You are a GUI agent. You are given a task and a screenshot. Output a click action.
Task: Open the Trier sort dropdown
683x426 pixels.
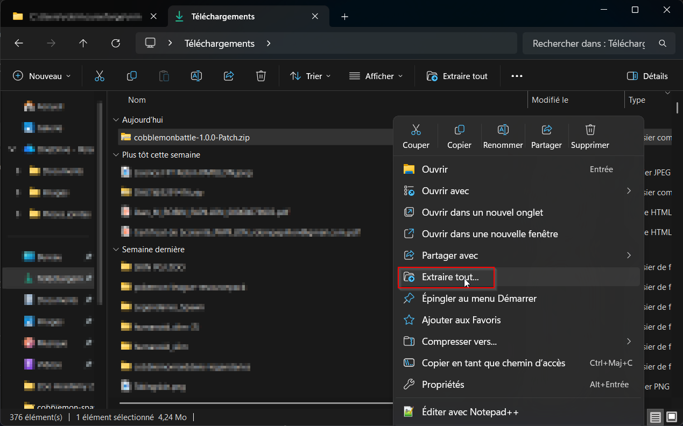311,76
